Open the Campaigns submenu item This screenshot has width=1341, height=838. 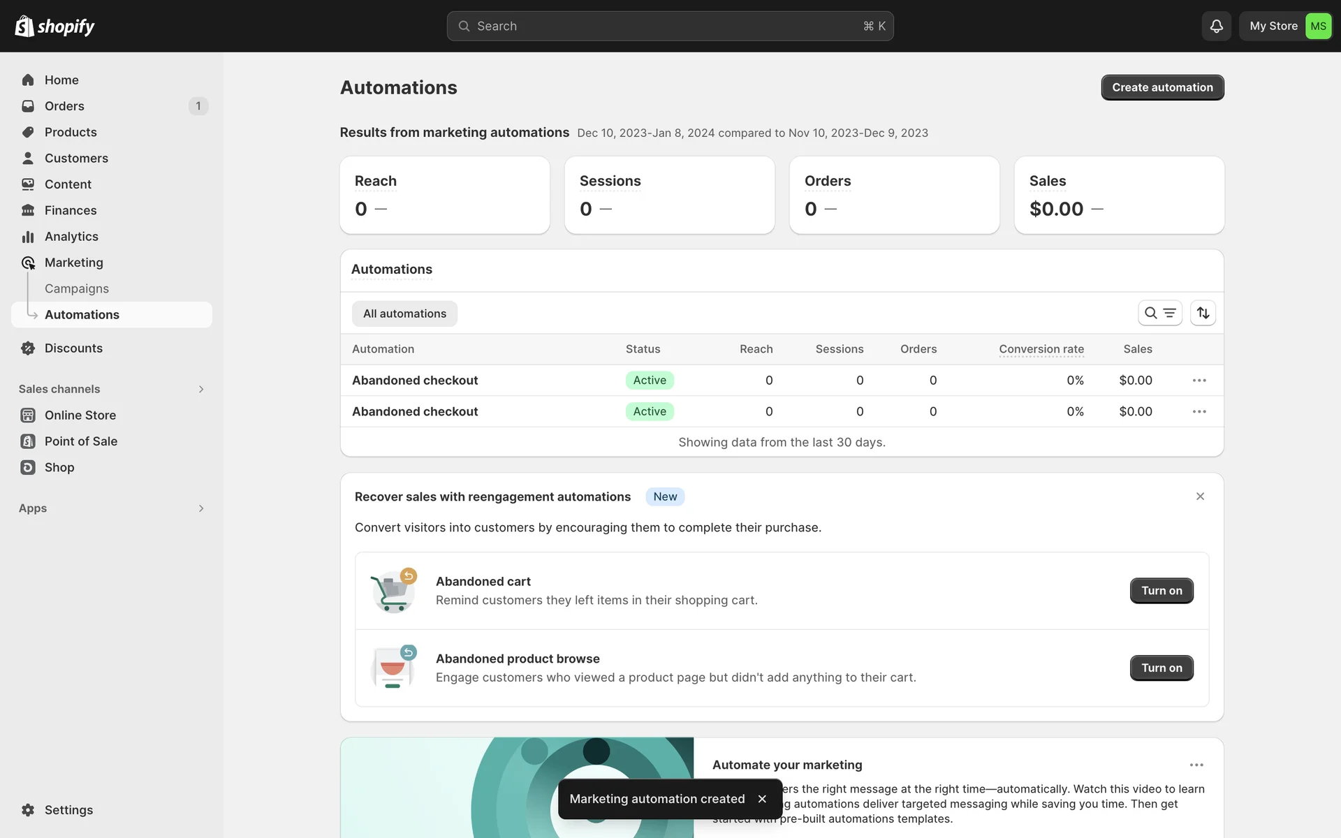point(77,288)
